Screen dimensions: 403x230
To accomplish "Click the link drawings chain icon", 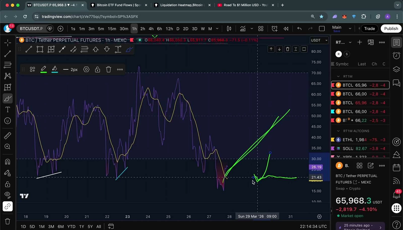I will [x=8, y=207].
